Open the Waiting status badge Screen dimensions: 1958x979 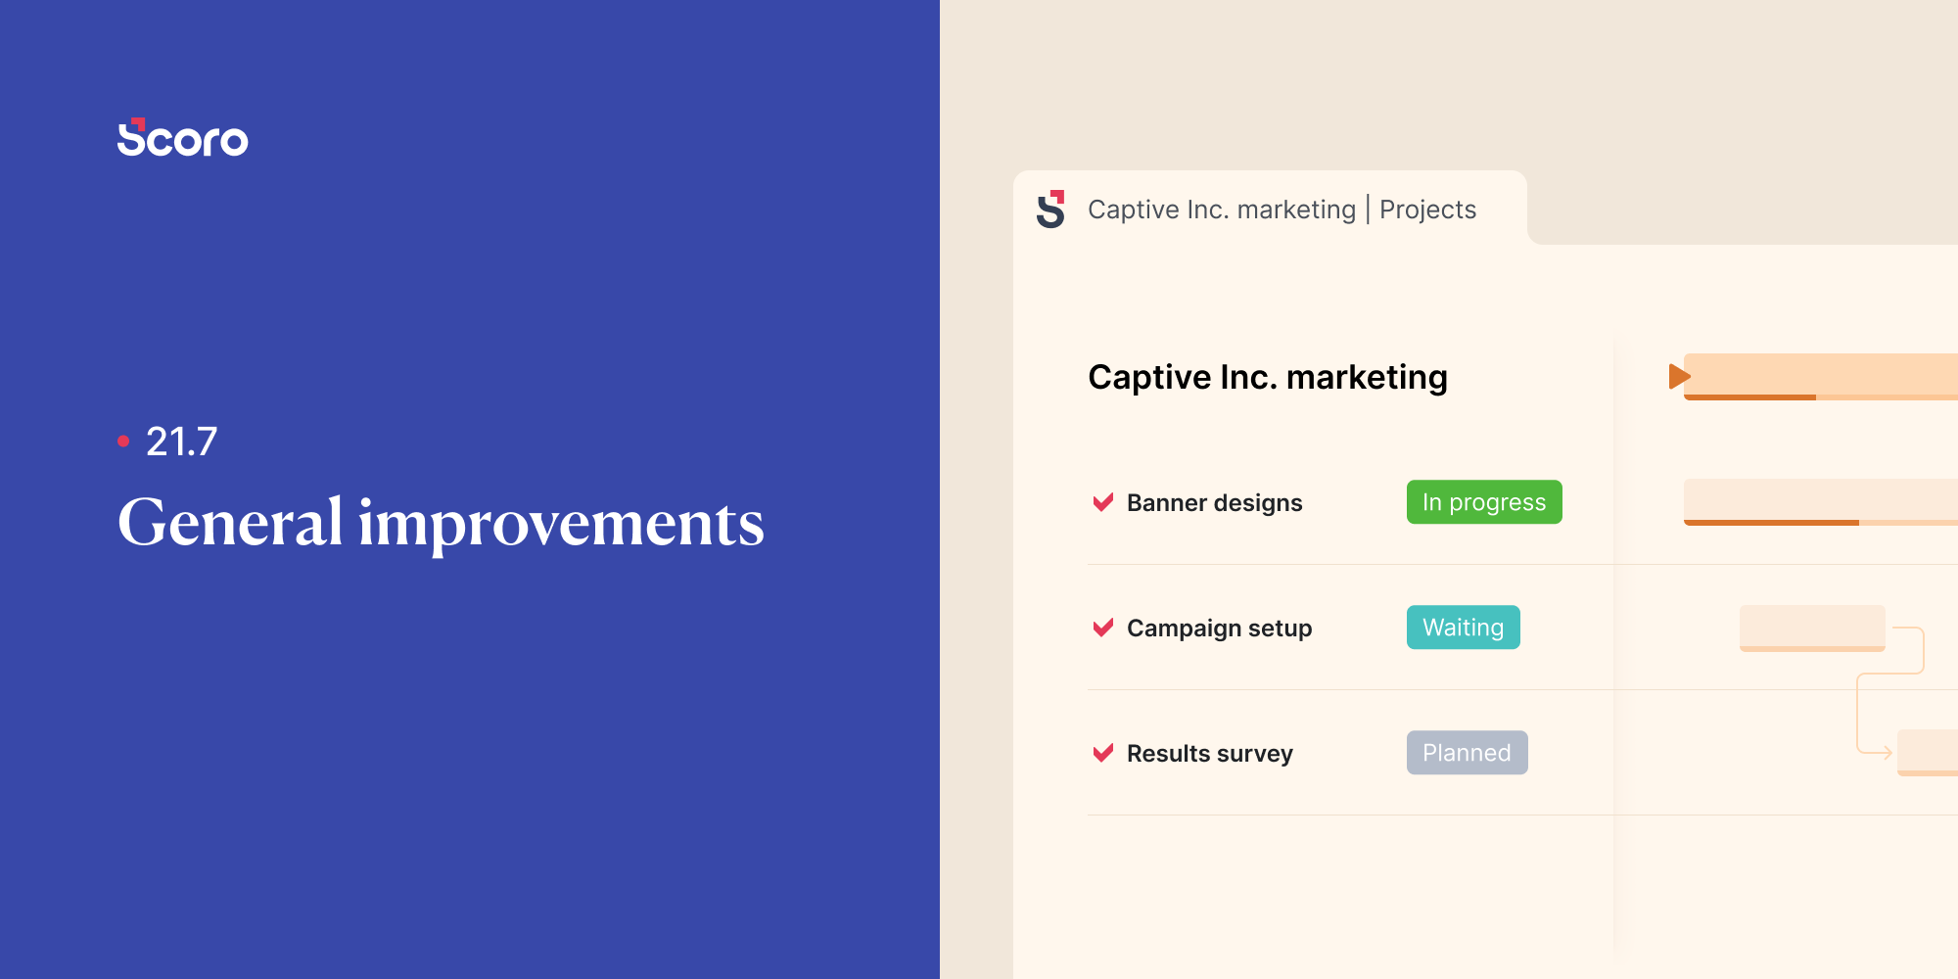pyautogui.click(x=1463, y=628)
